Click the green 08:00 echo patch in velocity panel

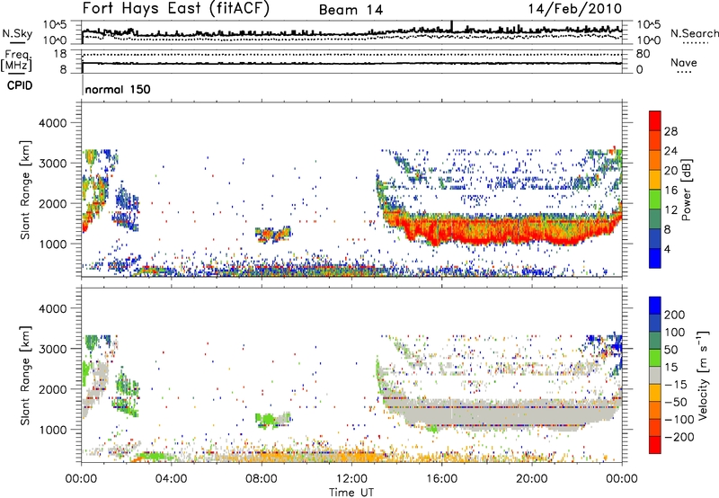click(272, 420)
